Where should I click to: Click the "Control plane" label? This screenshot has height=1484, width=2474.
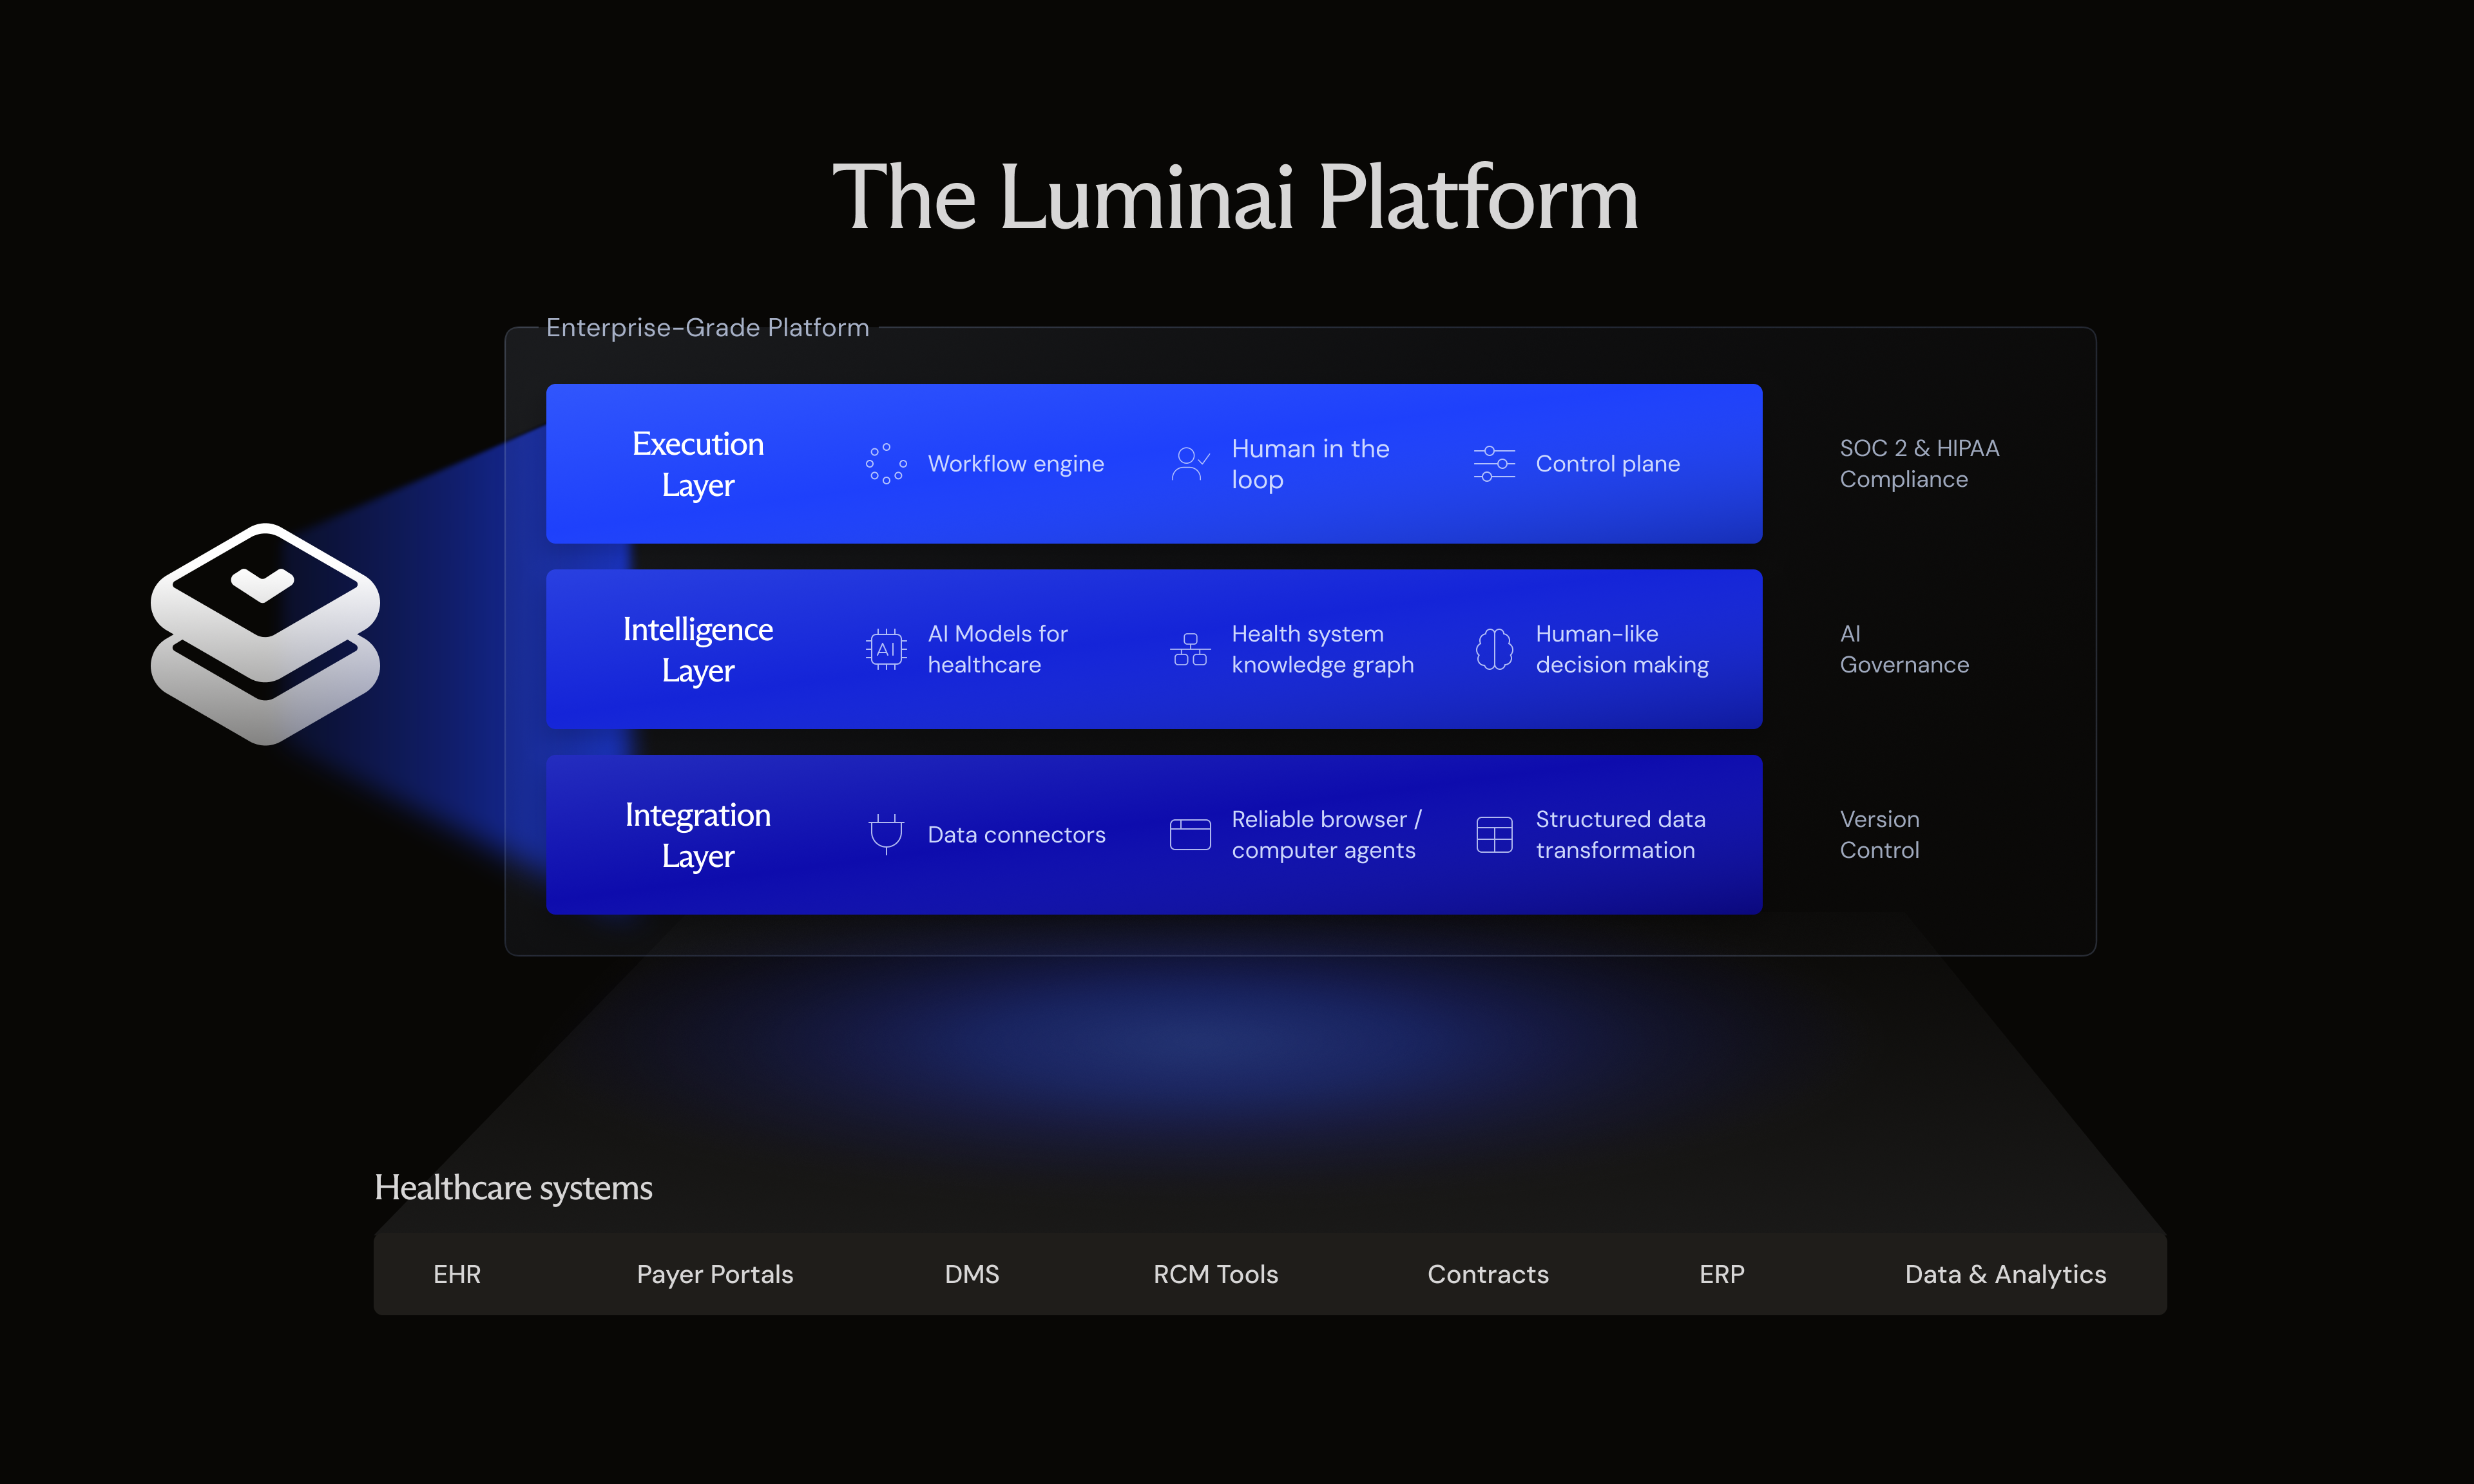[x=1608, y=464]
